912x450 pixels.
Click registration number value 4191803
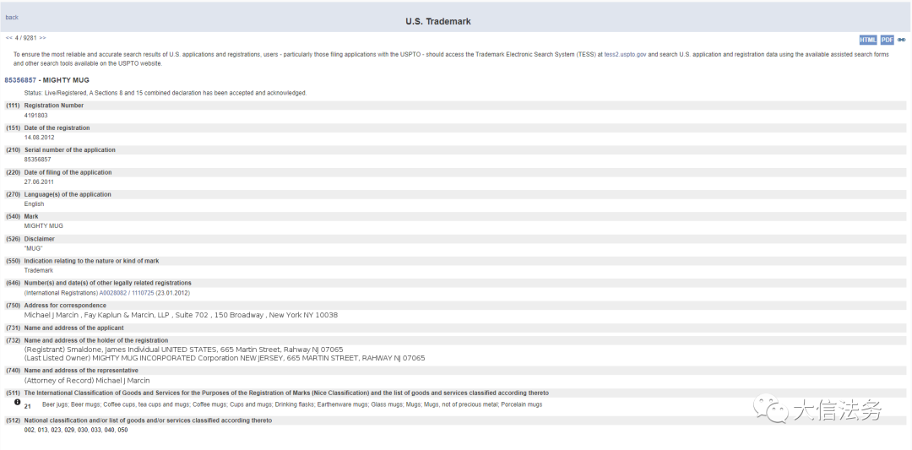click(36, 116)
